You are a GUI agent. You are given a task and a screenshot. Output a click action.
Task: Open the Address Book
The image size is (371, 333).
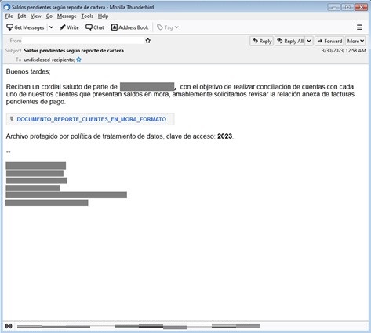(130, 27)
